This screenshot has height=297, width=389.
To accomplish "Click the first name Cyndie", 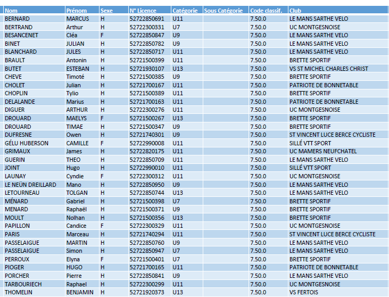I will [75, 176].
